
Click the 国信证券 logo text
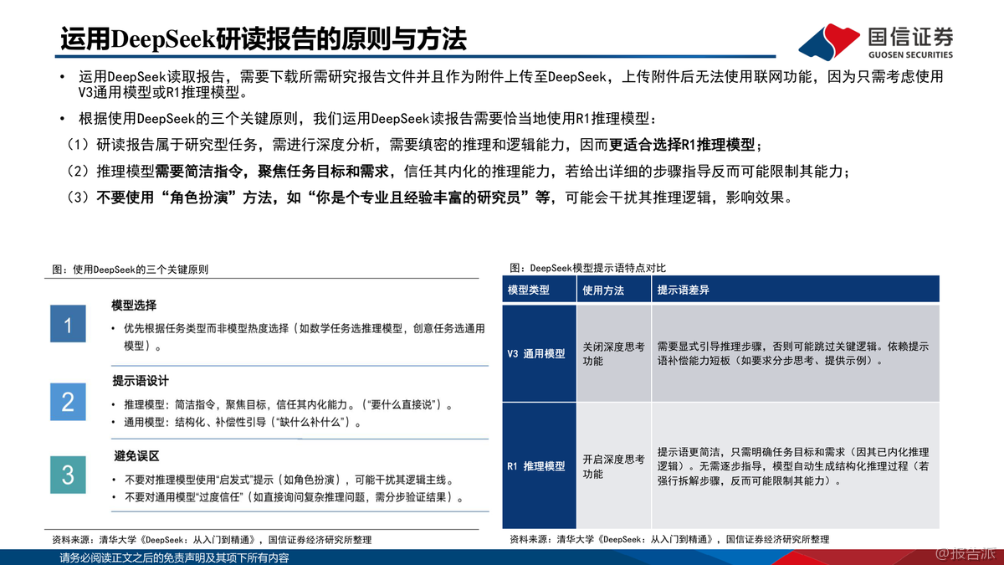tap(910, 36)
